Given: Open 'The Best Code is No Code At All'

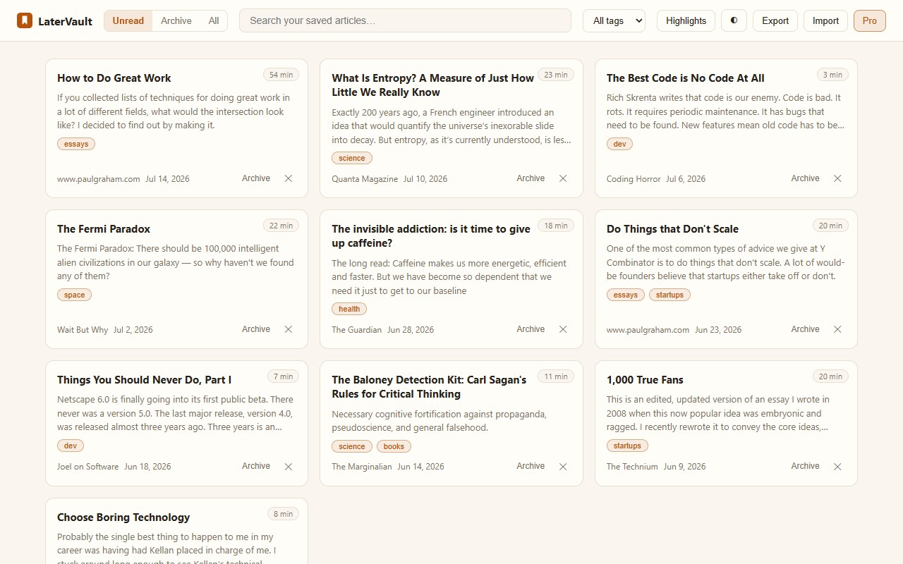Looking at the screenshot, I should tap(686, 78).
